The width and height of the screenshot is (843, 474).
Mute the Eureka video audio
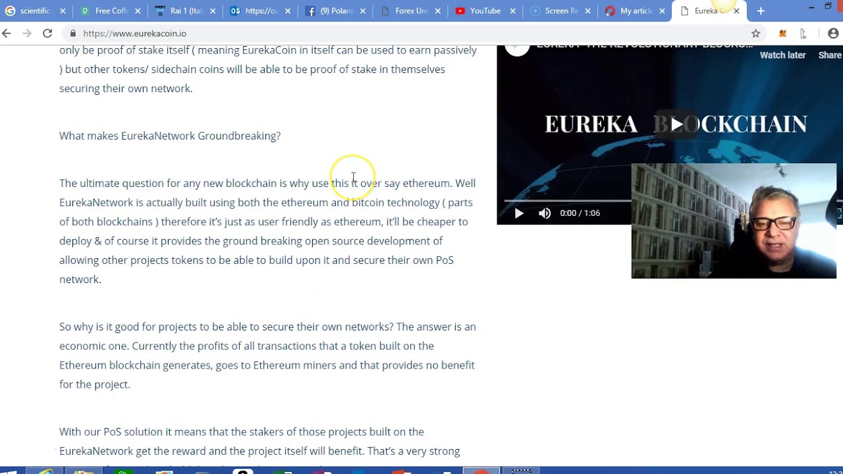(x=545, y=213)
